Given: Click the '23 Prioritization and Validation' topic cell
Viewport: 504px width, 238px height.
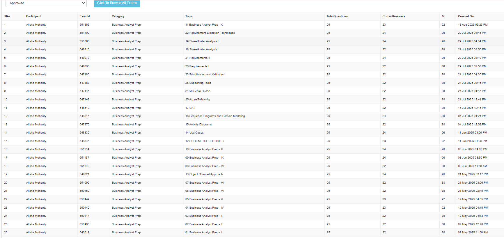Looking at the screenshot, I should coord(205,74).
